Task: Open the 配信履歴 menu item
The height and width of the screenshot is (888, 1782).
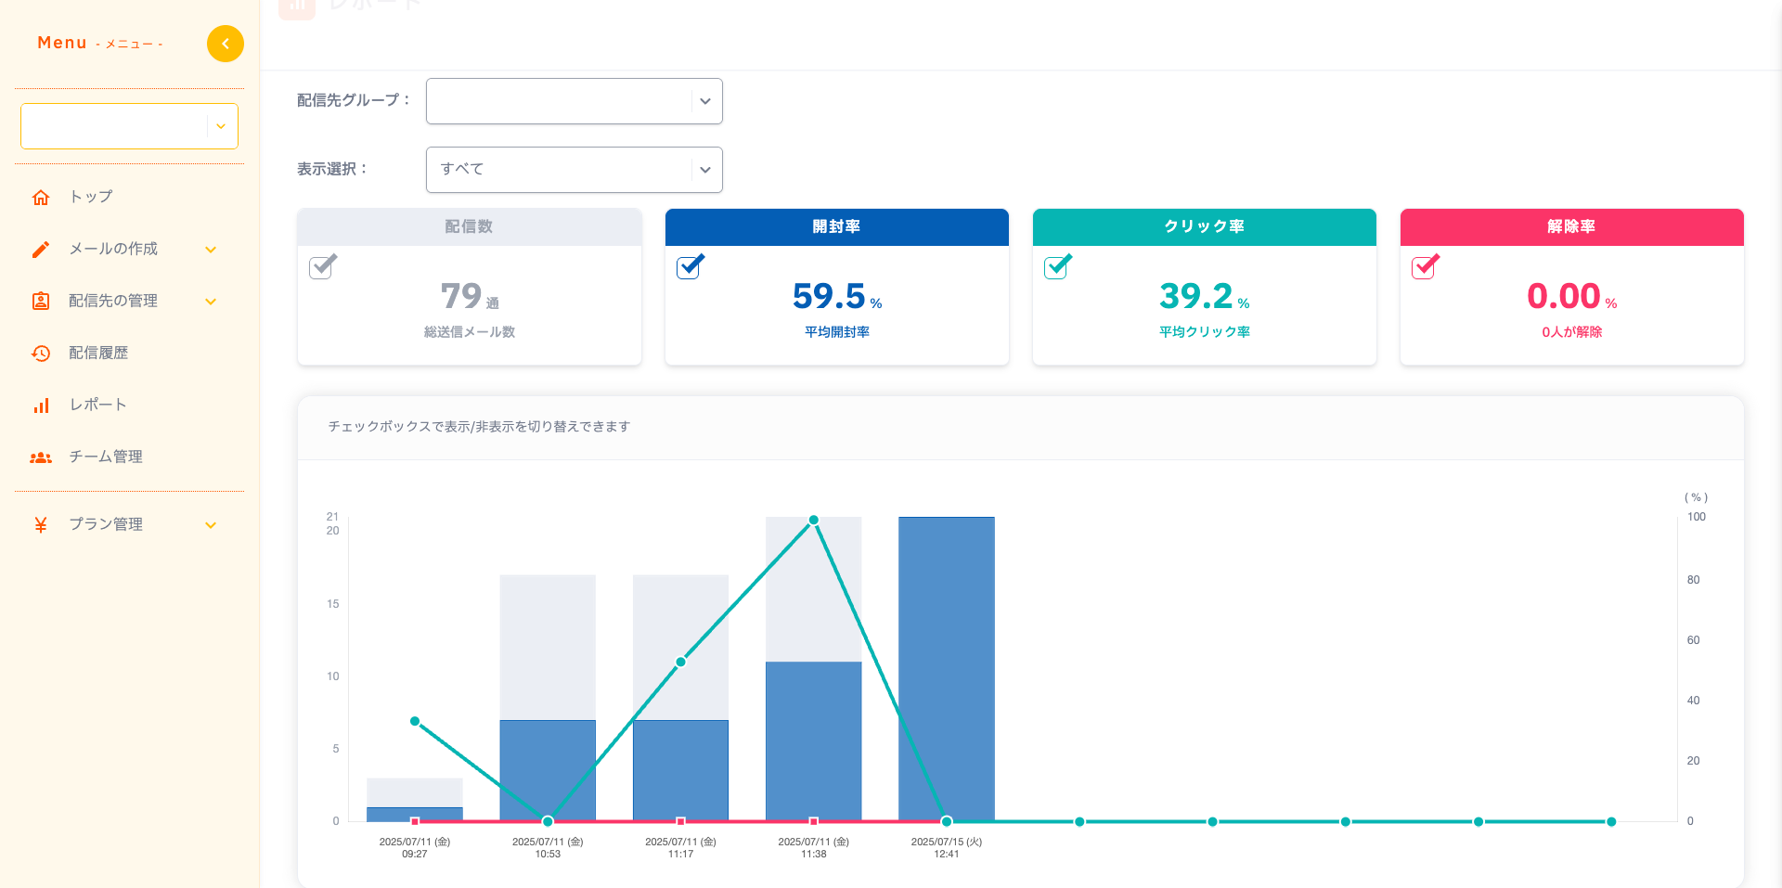Action: tap(98, 354)
